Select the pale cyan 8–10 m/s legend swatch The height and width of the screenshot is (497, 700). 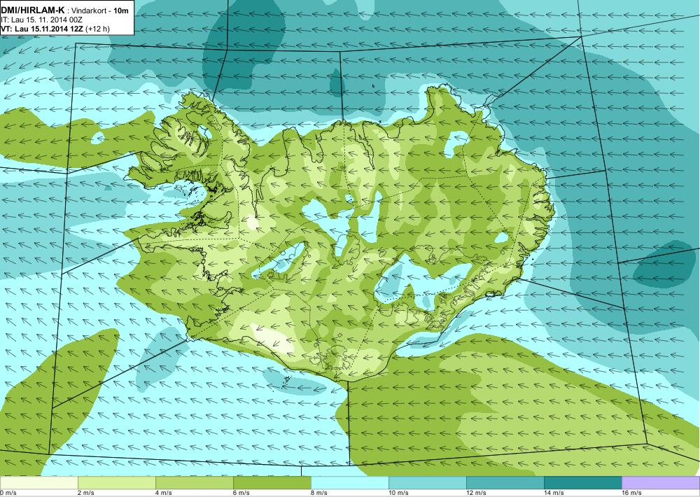point(349,483)
